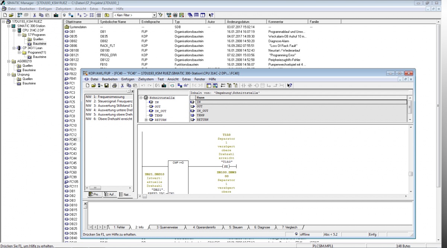Collapse SIMATIC 300-Station tree node
This screenshot has width=447, height=248.
click(9, 26)
